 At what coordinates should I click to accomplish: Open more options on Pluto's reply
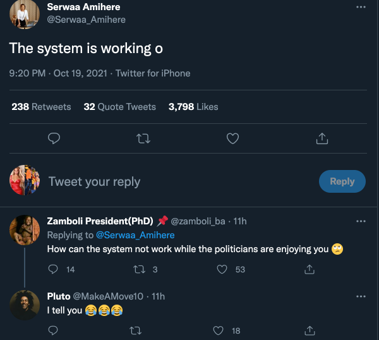[x=361, y=296]
